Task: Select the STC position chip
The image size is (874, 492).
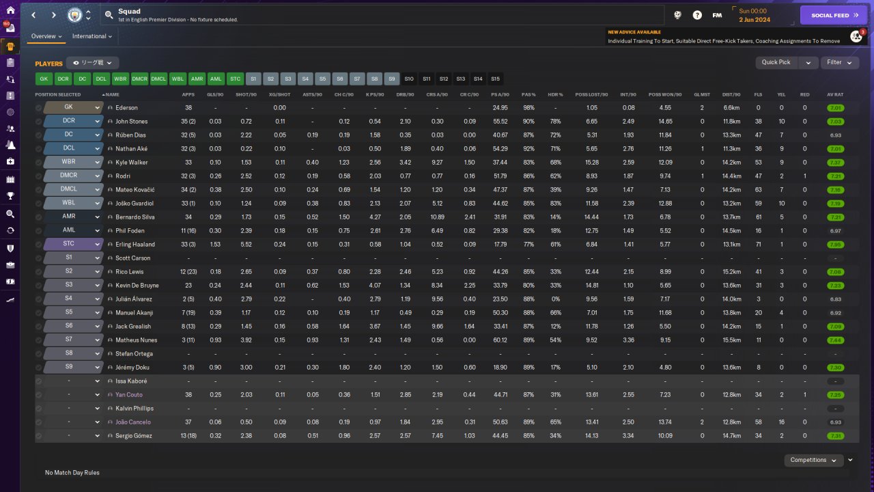Action: (x=235, y=79)
